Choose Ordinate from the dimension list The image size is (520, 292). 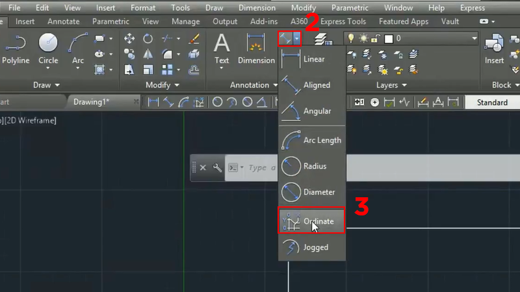tap(312, 221)
